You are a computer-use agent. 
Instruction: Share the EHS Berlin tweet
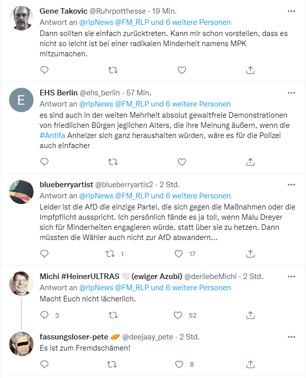(x=250, y=162)
